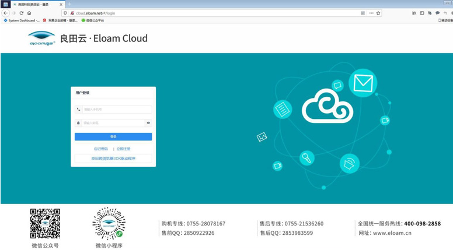
Task: Click the 售后专线: 0755-21536260 text
Action: (292, 224)
